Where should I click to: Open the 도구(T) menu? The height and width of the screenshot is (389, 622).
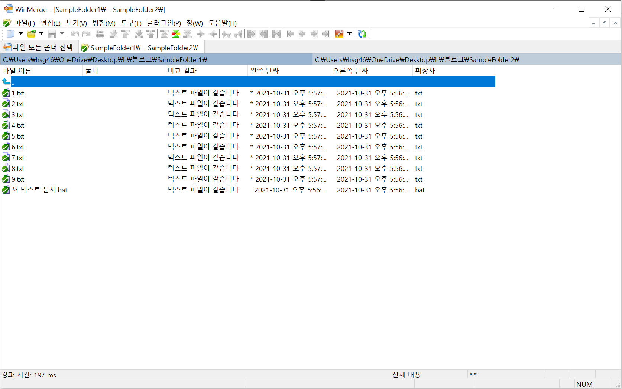pos(131,23)
